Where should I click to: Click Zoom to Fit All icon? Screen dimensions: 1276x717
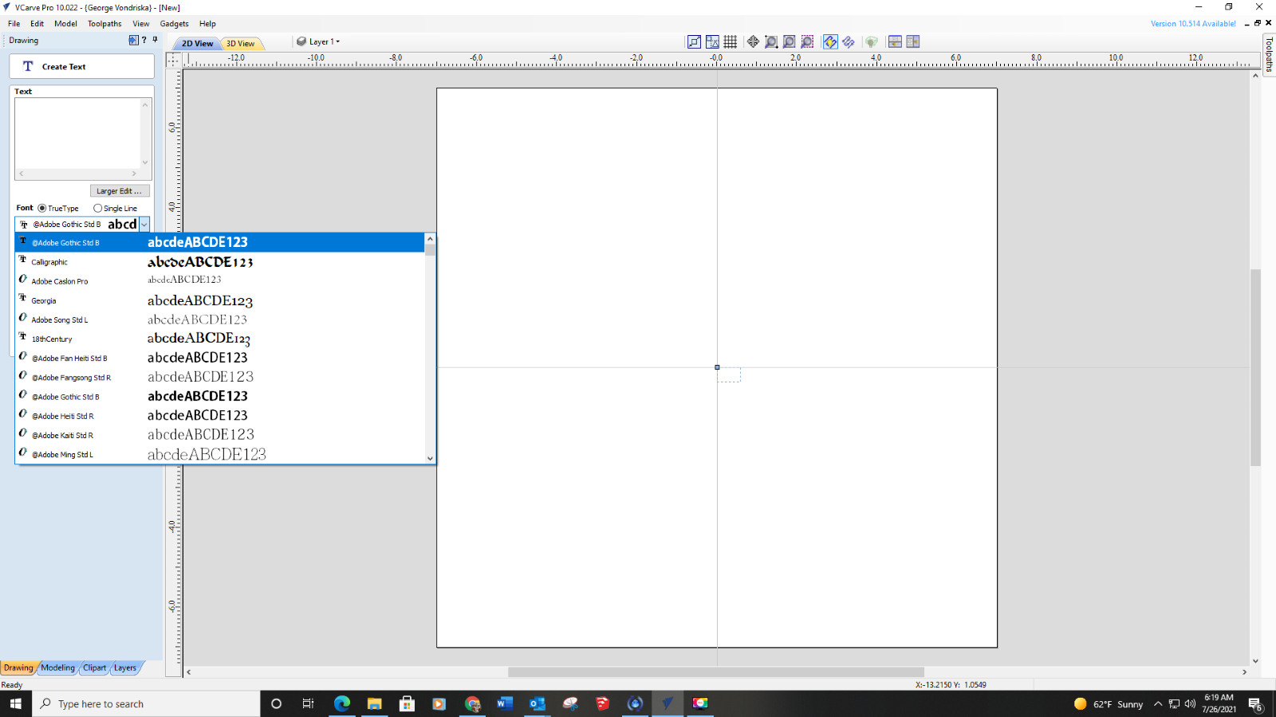789,41
